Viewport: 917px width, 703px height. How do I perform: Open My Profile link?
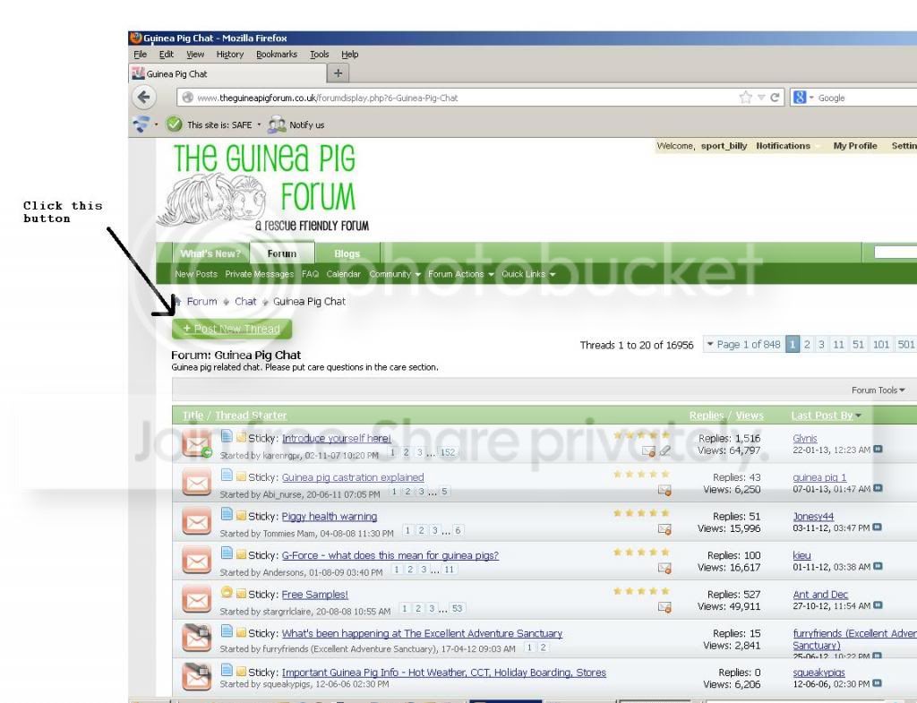[855, 146]
